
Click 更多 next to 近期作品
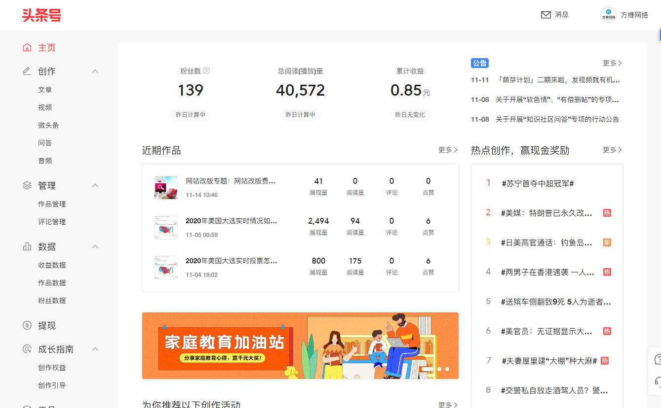pos(448,150)
